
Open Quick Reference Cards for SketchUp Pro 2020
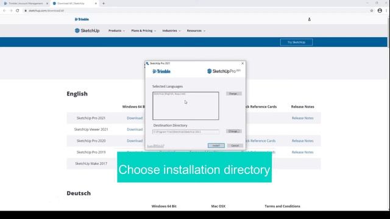coord(261,141)
